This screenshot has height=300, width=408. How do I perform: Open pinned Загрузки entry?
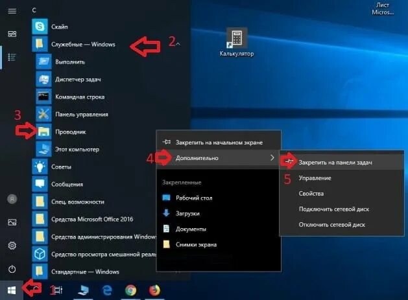tap(219, 213)
